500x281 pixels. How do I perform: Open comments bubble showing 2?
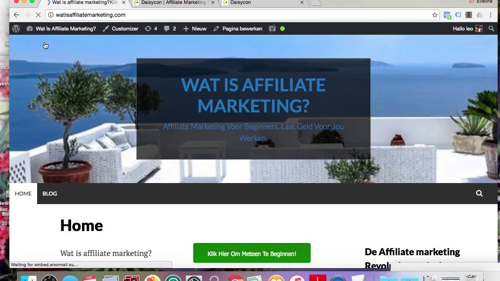[x=170, y=28]
